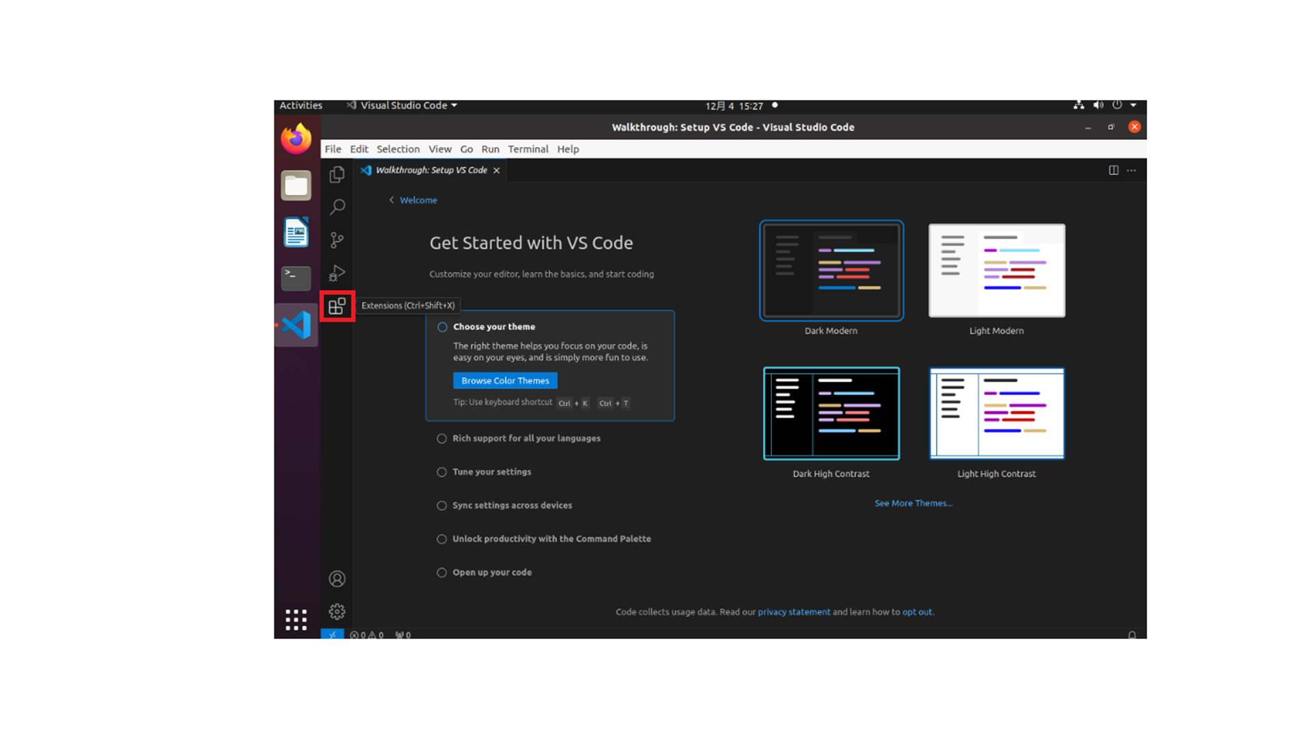Open the Explorer view in activity bar

point(337,174)
